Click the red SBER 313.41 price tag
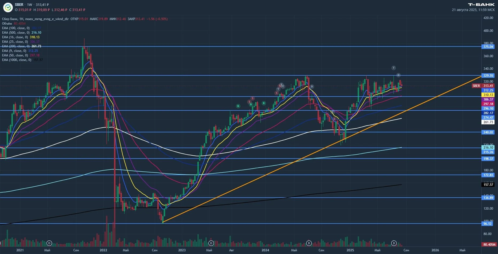This screenshot has width=498, height=254. 483,86
